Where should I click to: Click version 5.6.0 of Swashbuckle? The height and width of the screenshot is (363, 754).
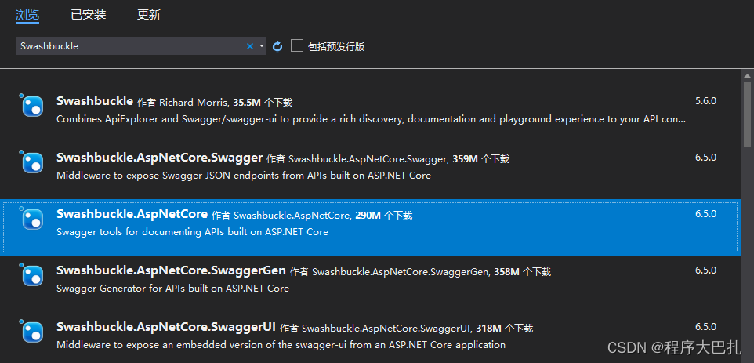tap(706, 101)
